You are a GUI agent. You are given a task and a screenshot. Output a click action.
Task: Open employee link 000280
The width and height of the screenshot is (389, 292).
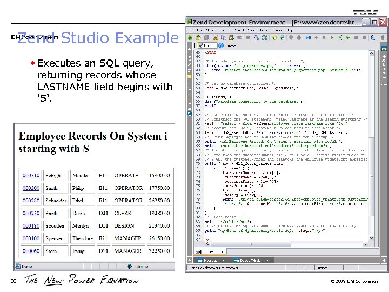point(31,201)
